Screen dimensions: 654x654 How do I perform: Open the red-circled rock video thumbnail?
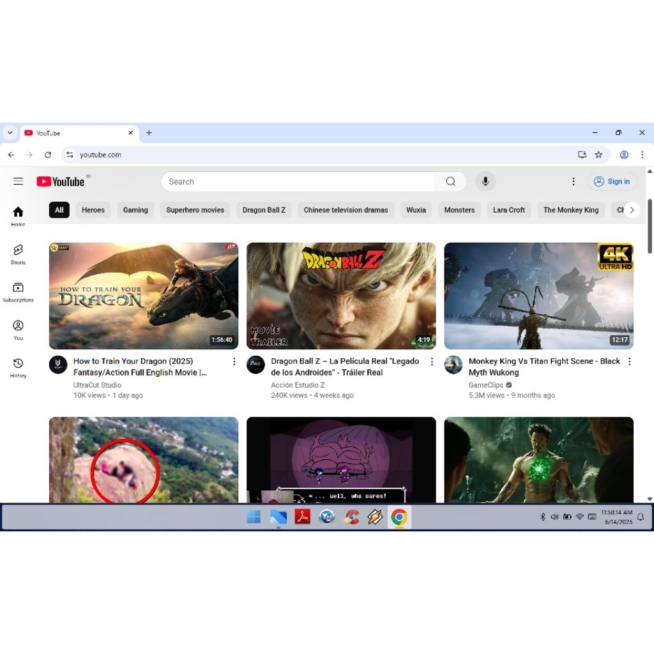coord(144,460)
